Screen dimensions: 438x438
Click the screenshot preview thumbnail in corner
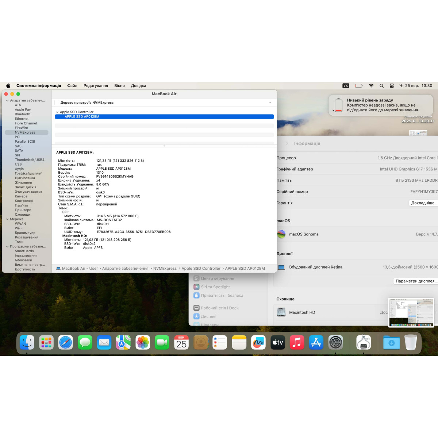coord(411,312)
